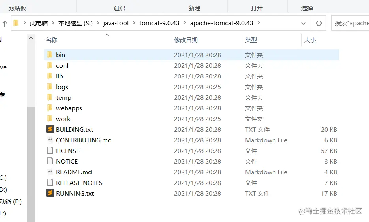Screen dimensions: 369x222
Task: Click the date of the work folder
Action: tap(197, 119)
